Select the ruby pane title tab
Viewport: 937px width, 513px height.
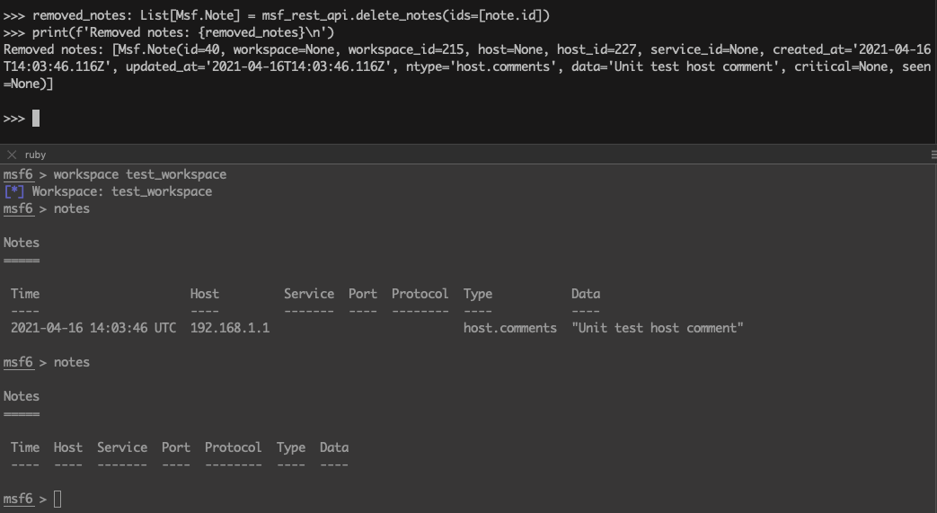point(35,155)
